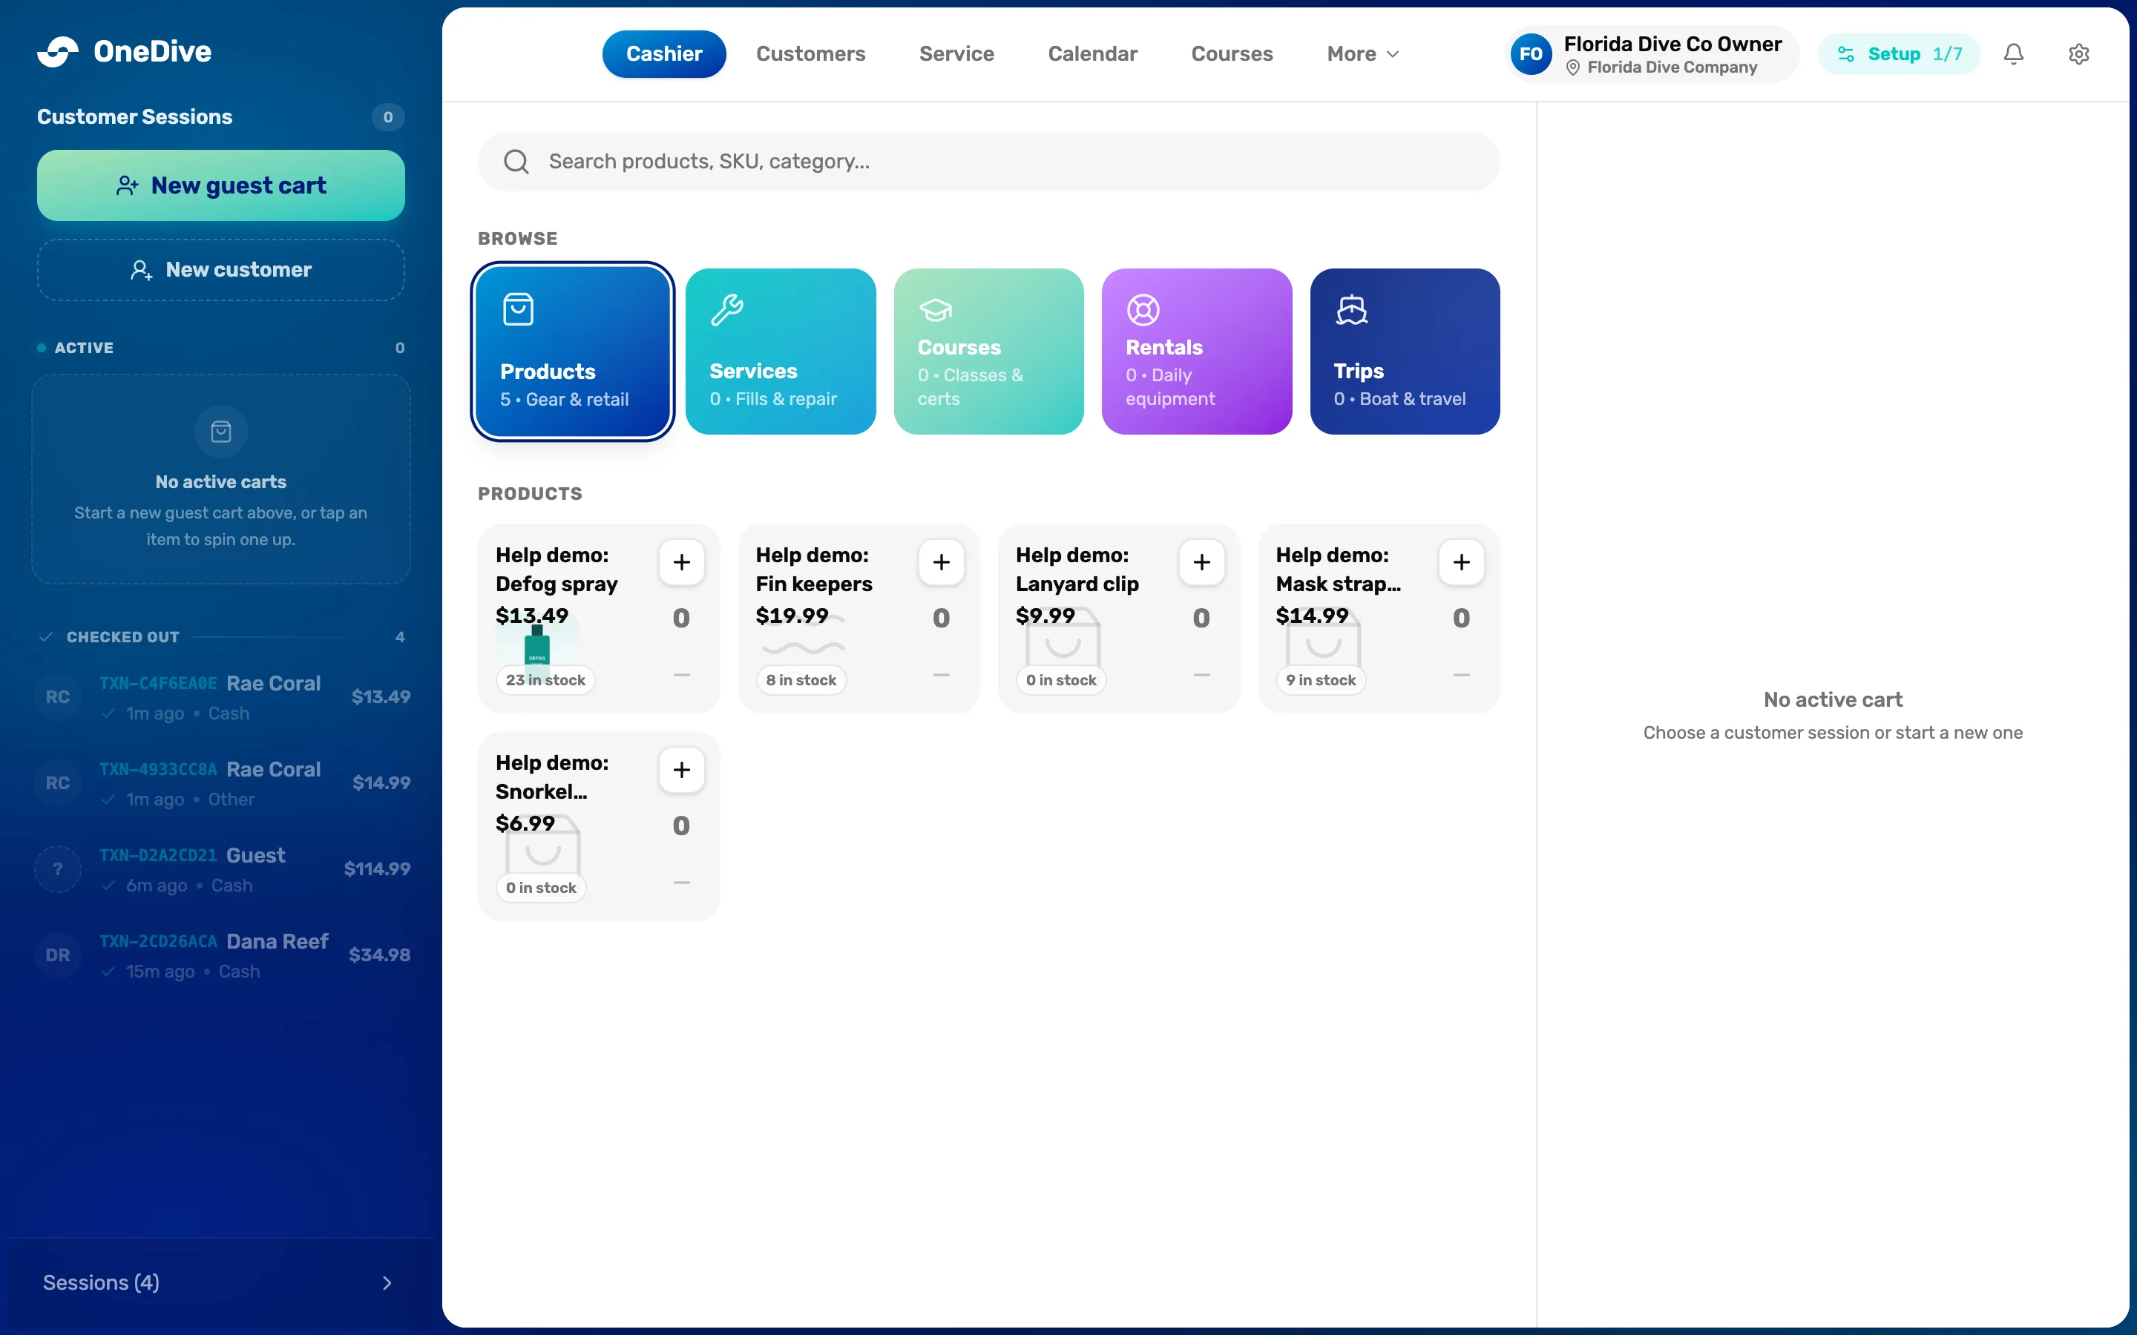
Task: Start a New guest cart
Action: [221, 185]
